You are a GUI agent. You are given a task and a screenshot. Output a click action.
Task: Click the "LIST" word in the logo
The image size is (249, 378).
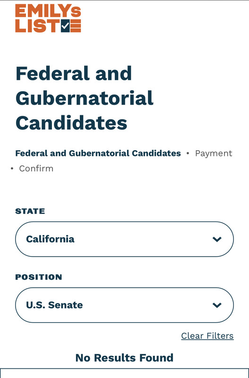[x=37, y=26]
